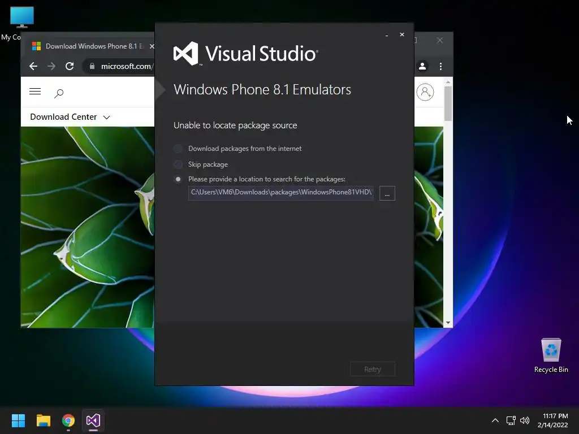Click the Retry button

pyautogui.click(x=372, y=369)
